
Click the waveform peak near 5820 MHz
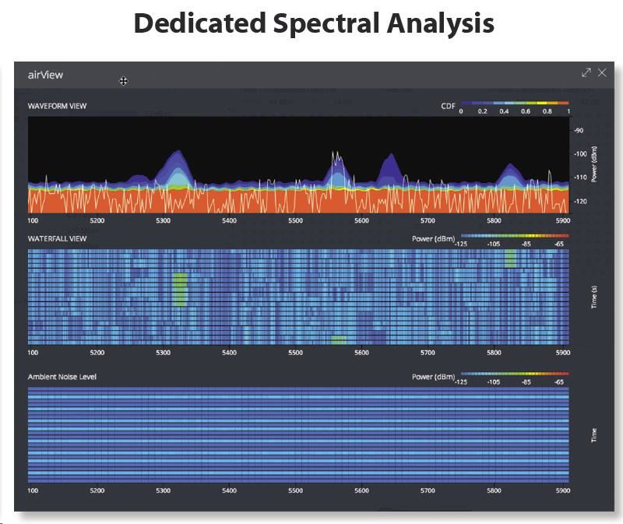point(509,168)
